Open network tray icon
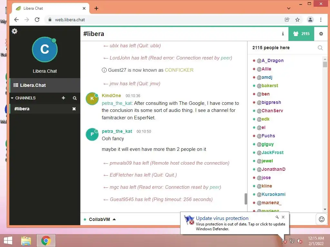 coord(292,241)
